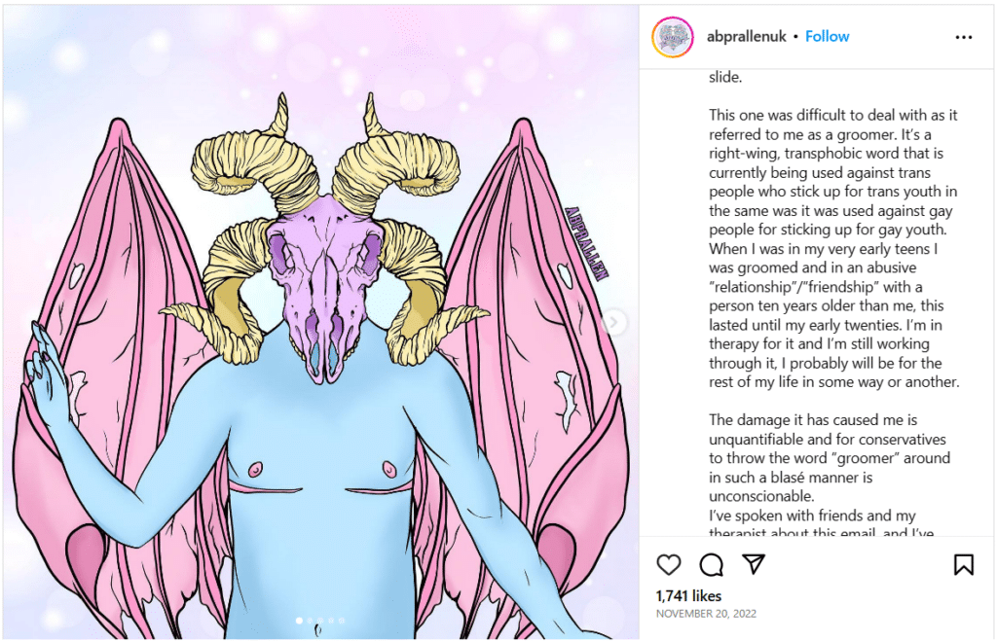This screenshot has width=997, height=641.
Task: Save the post with the bookmark icon
Action: click(963, 564)
